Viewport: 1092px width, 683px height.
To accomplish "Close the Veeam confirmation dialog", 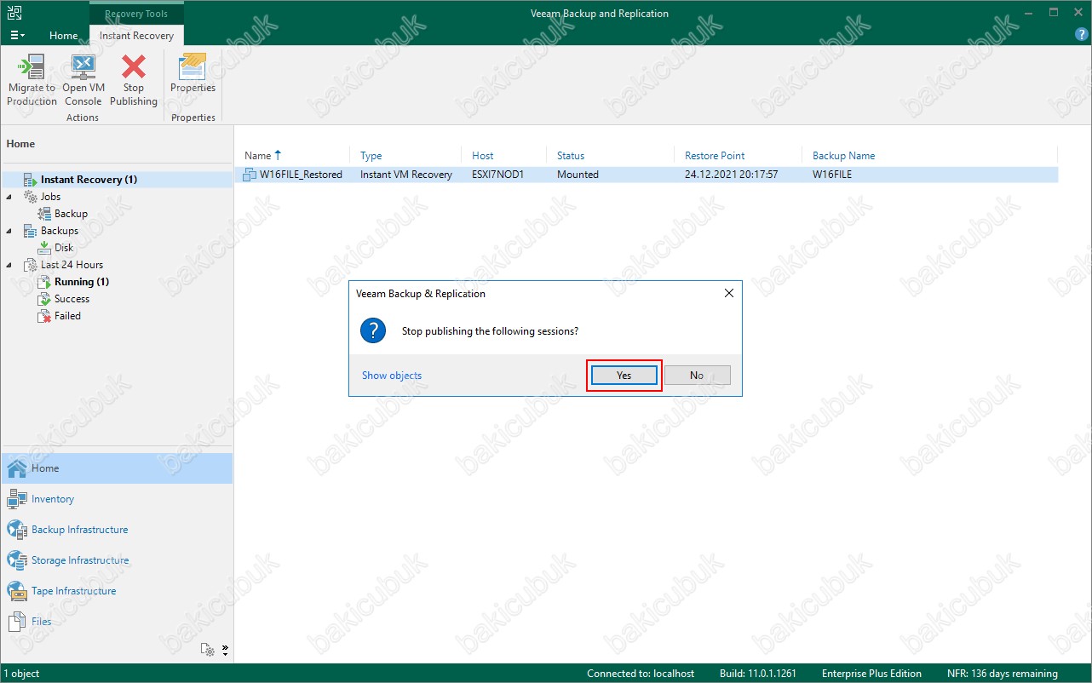I will (x=728, y=293).
